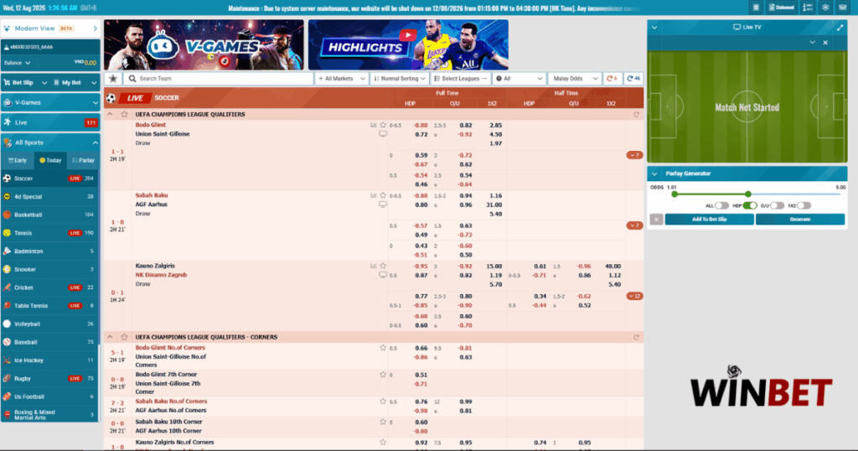Click live refresh counter showing 6
Viewport: 858px width, 451px height.
tap(612, 79)
